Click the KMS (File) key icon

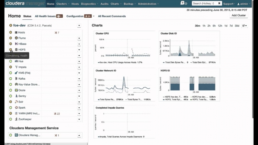point(16,73)
